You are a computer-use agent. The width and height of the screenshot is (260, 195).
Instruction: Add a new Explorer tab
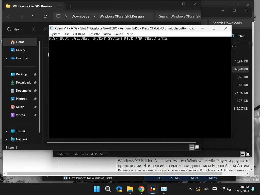(x=71, y=6)
